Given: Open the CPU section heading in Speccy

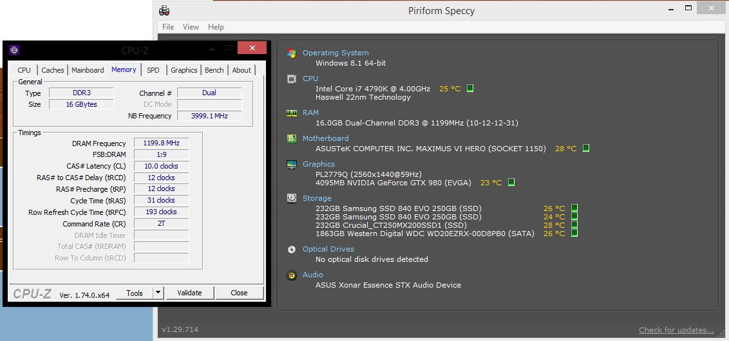Looking at the screenshot, I should pos(310,79).
